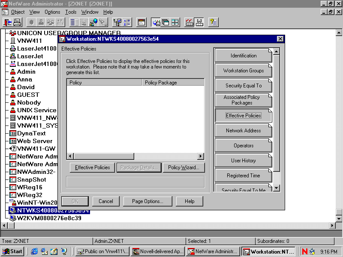This screenshot has height=257, width=343.
Task: Switch to the Workstation Groups page
Action: click(x=244, y=71)
